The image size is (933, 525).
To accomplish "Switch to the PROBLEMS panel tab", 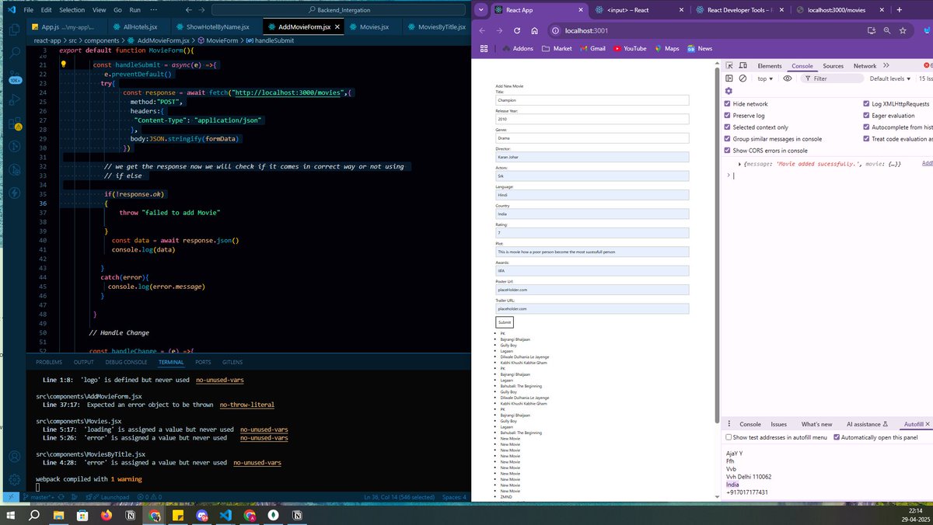I will [x=49, y=362].
